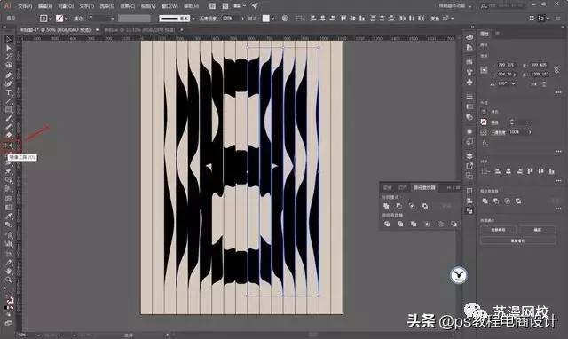Click Minus Back in floating Pathfinder panel

pyautogui.click(x=454, y=224)
